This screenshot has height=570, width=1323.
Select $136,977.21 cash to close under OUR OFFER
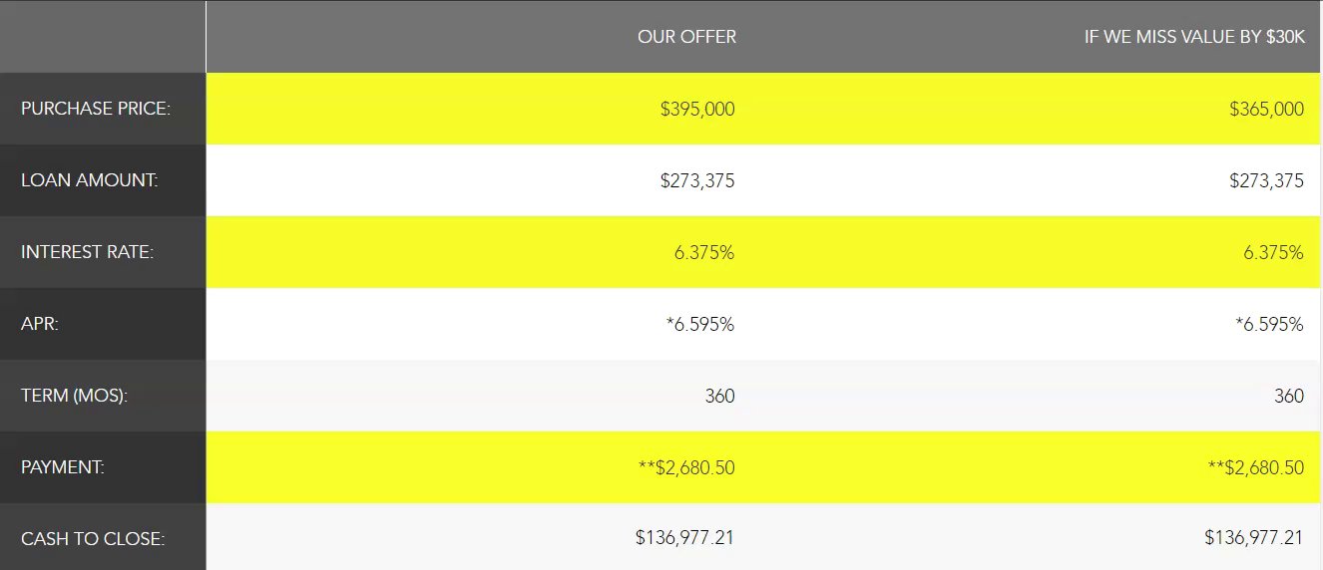coord(685,538)
